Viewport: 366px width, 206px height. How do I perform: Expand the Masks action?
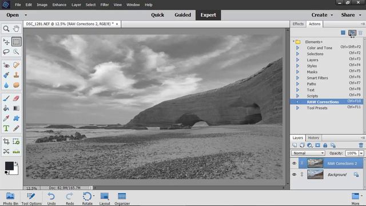pos(297,72)
